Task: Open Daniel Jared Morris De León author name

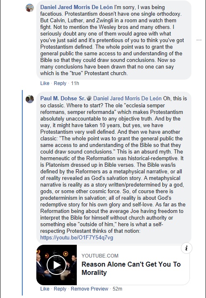Action: (76, 7)
